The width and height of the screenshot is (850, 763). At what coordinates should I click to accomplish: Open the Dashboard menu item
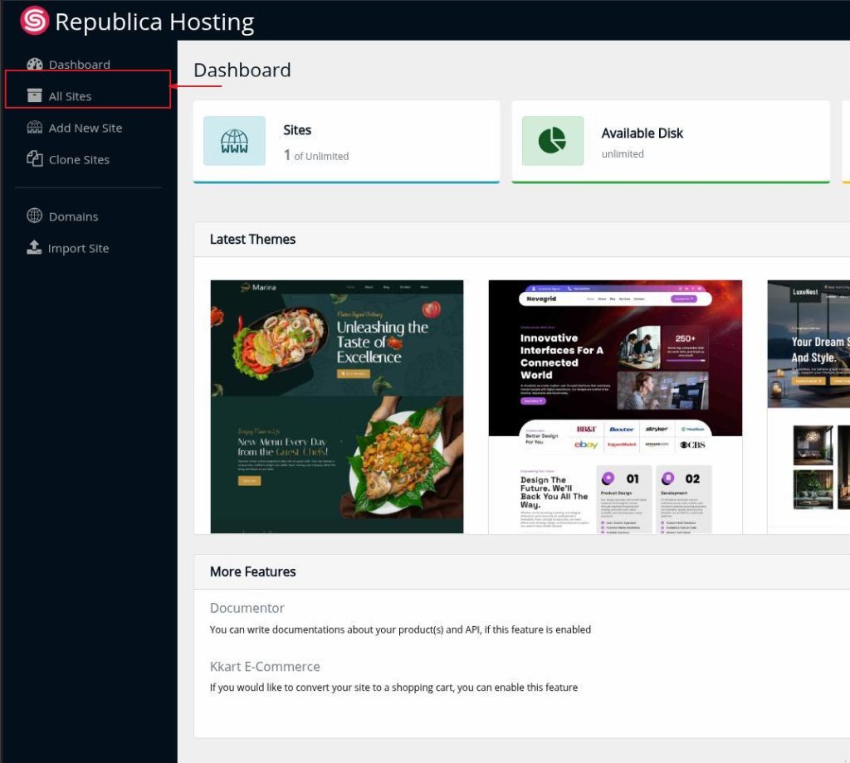79,65
